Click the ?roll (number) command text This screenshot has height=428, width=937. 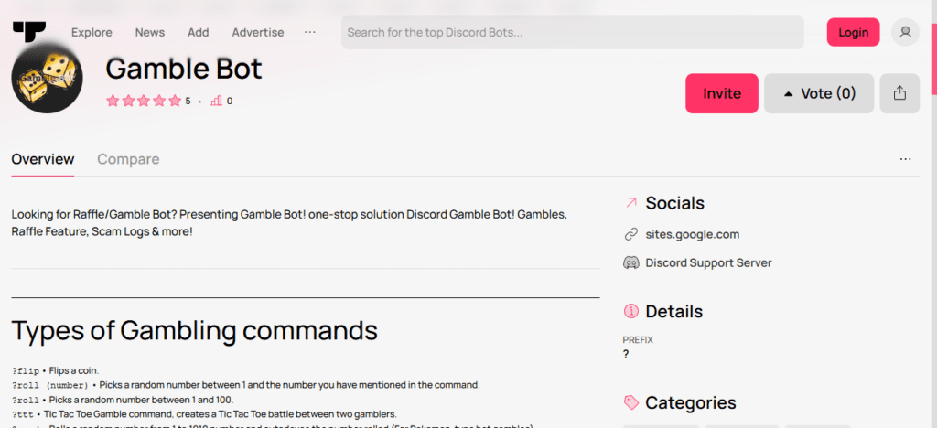pos(50,385)
